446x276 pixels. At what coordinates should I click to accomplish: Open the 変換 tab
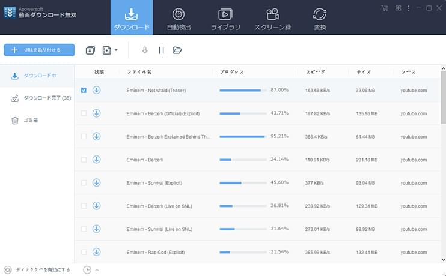tap(320, 17)
